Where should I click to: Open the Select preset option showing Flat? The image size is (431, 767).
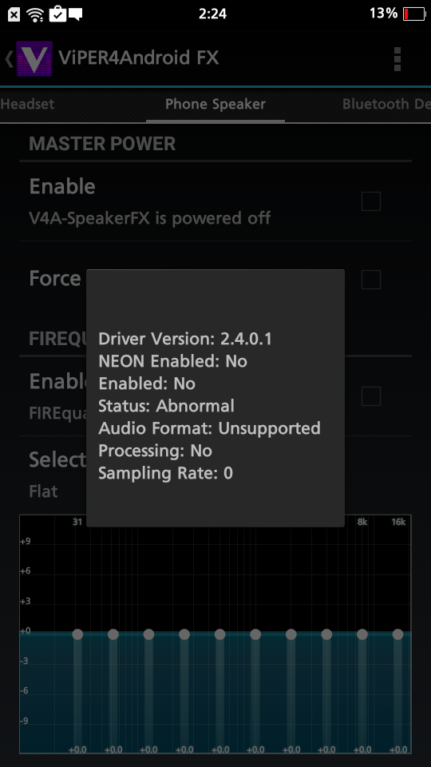53,474
